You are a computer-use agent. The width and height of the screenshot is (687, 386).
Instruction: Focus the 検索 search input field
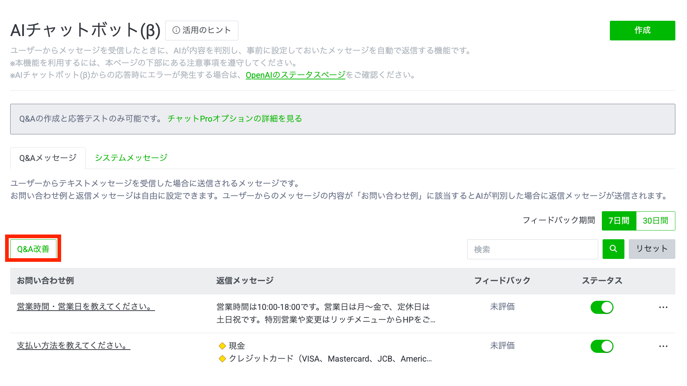click(532, 249)
